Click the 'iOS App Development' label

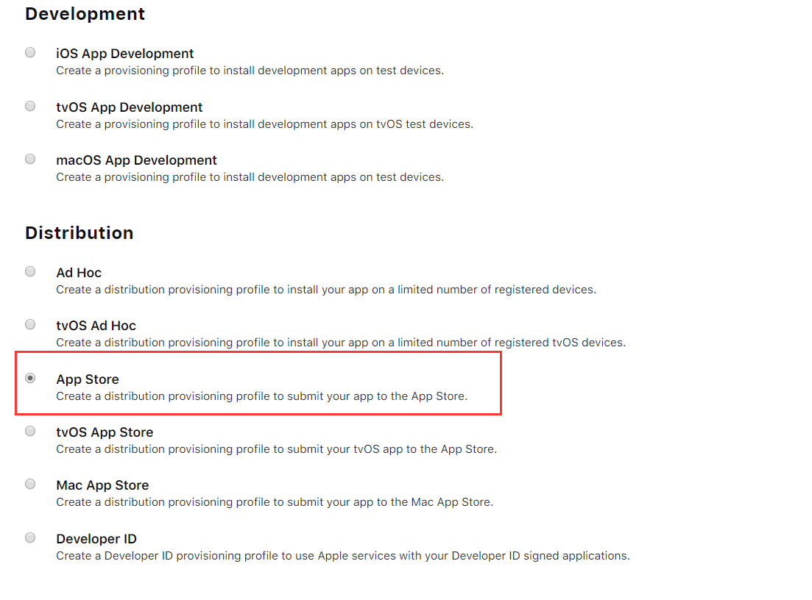125,54
